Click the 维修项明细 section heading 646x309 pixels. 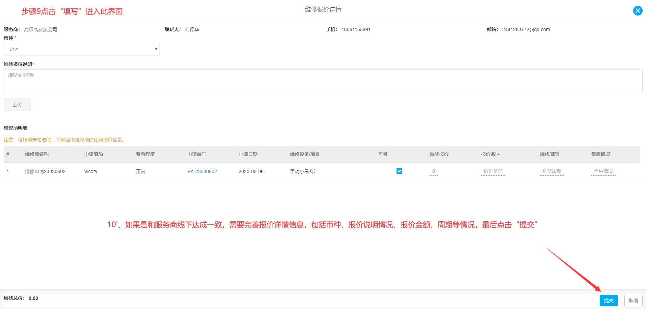pos(16,128)
